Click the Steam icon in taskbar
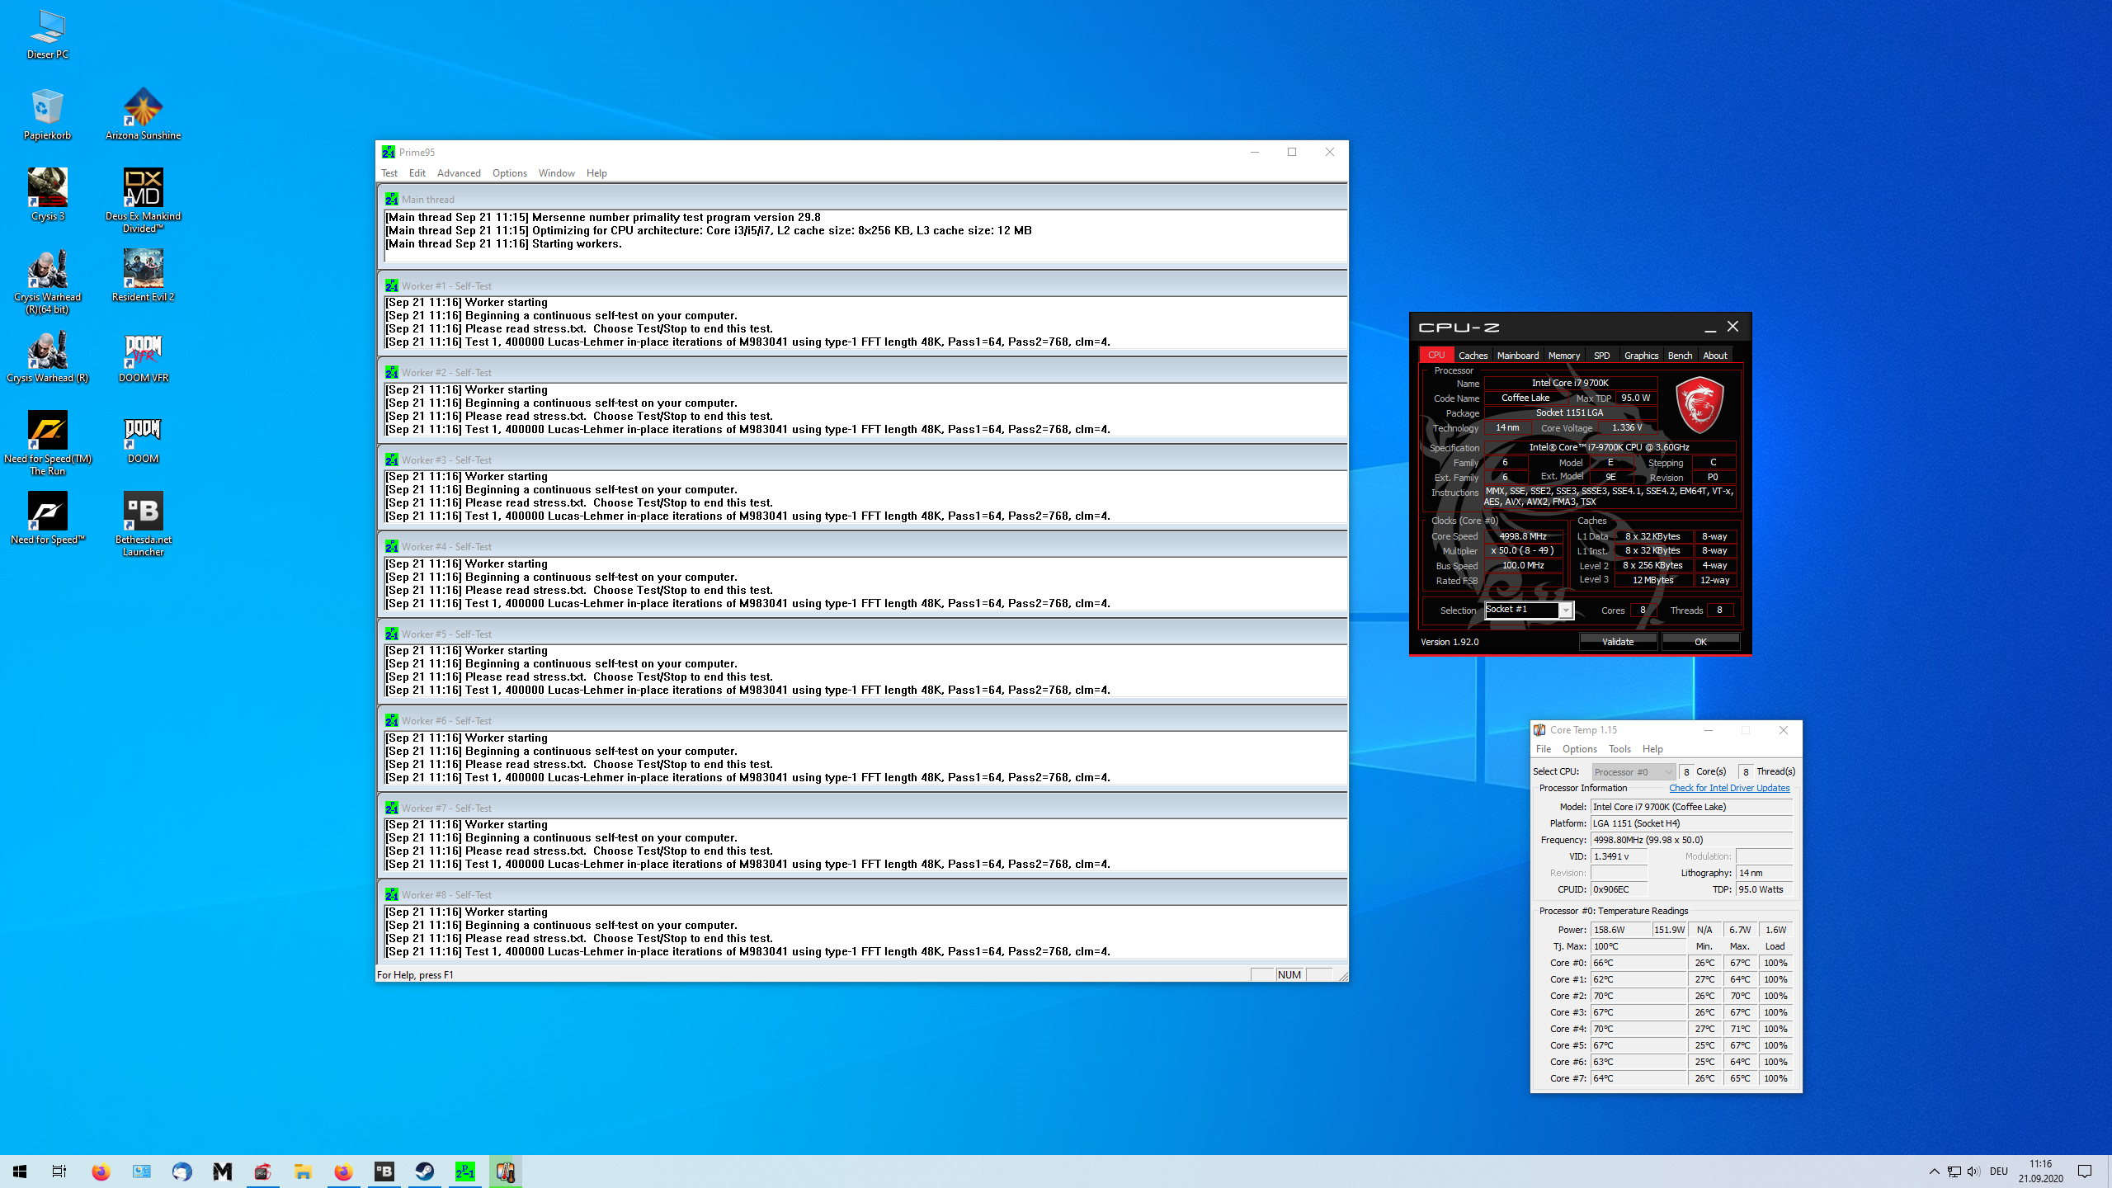 425,1171
